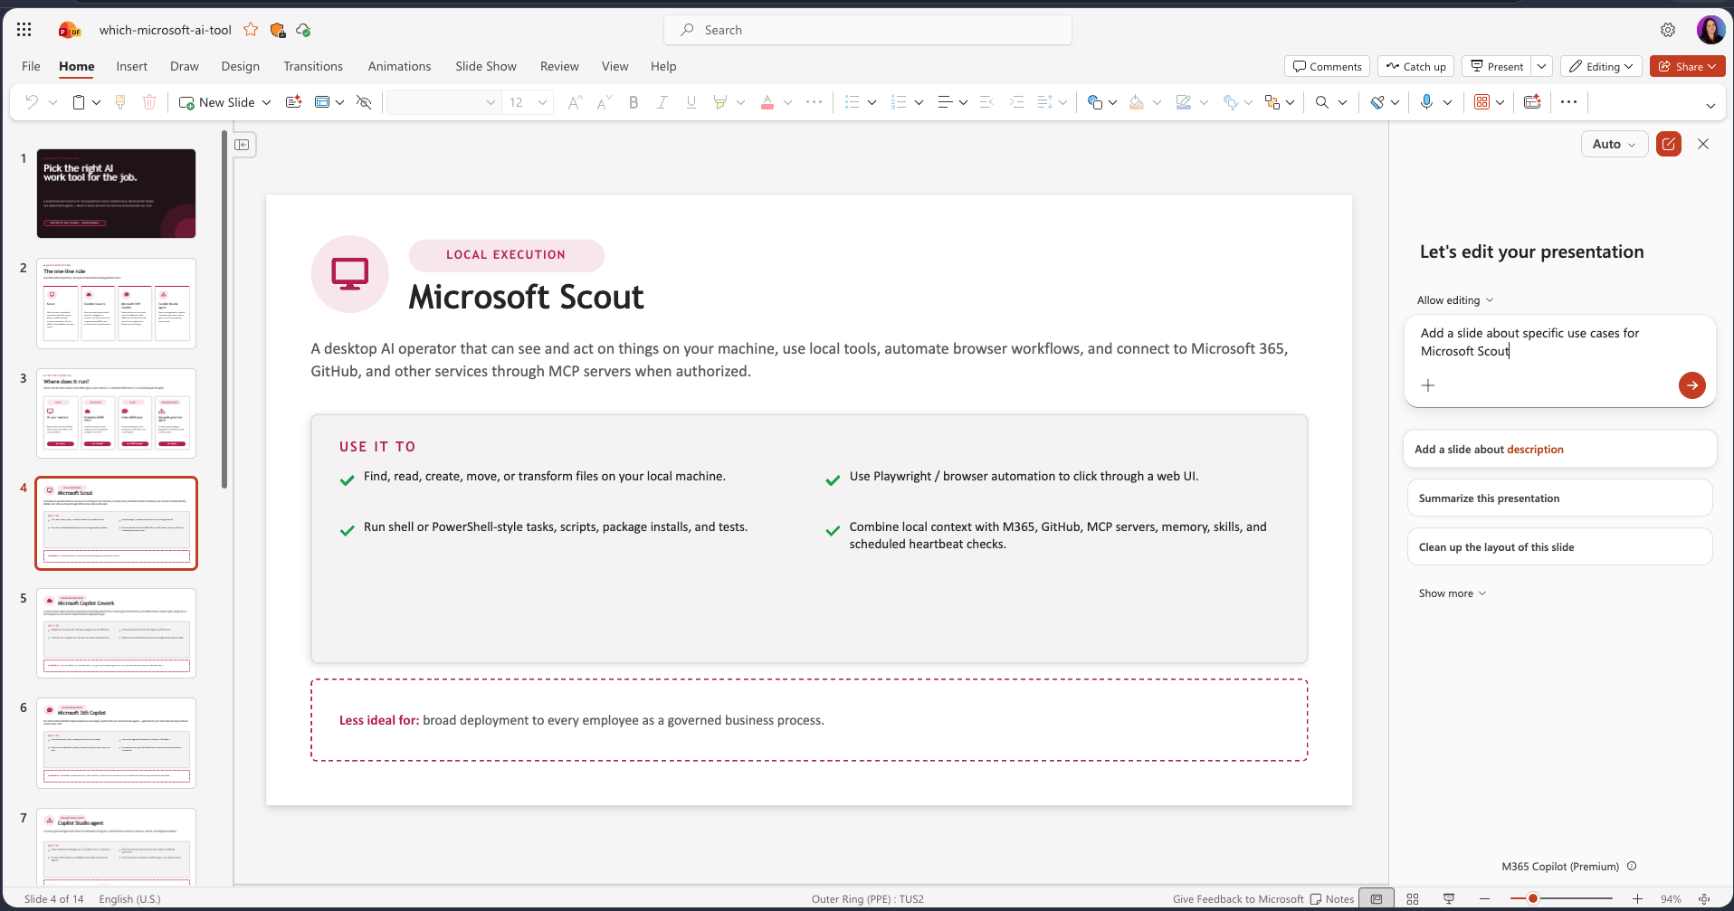The image size is (1734, 911).
Task: Toggle bulleted list formatting
Action: coord(852,102)
